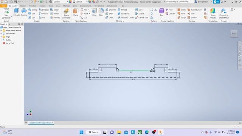
Task: Click the Decal tool
Action: [x=54, y=10]
